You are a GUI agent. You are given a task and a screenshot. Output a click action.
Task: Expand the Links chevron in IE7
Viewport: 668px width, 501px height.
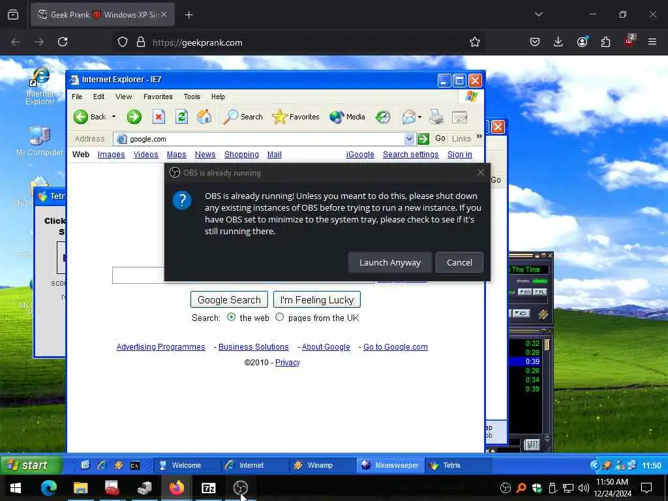[x=479, y=136]
